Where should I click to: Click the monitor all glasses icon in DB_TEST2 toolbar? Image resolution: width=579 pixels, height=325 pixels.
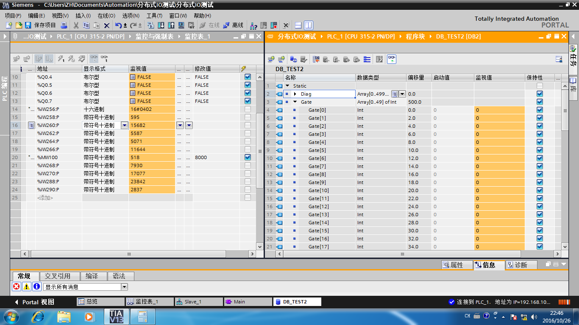click(x=392, y=59)
